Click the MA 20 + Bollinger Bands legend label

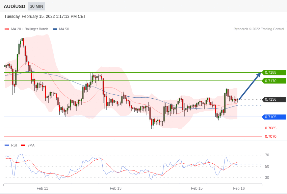coord(30,29)
